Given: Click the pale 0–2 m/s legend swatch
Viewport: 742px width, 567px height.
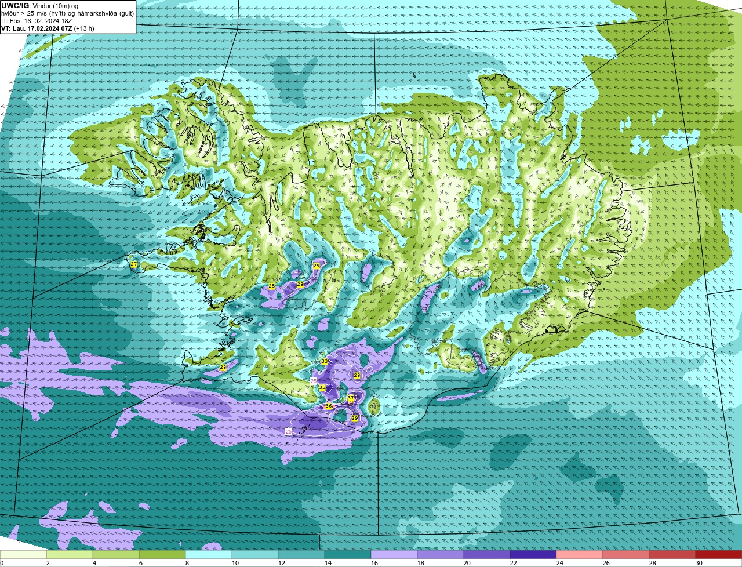Looking at the screenshot, I should pos(23,554).
